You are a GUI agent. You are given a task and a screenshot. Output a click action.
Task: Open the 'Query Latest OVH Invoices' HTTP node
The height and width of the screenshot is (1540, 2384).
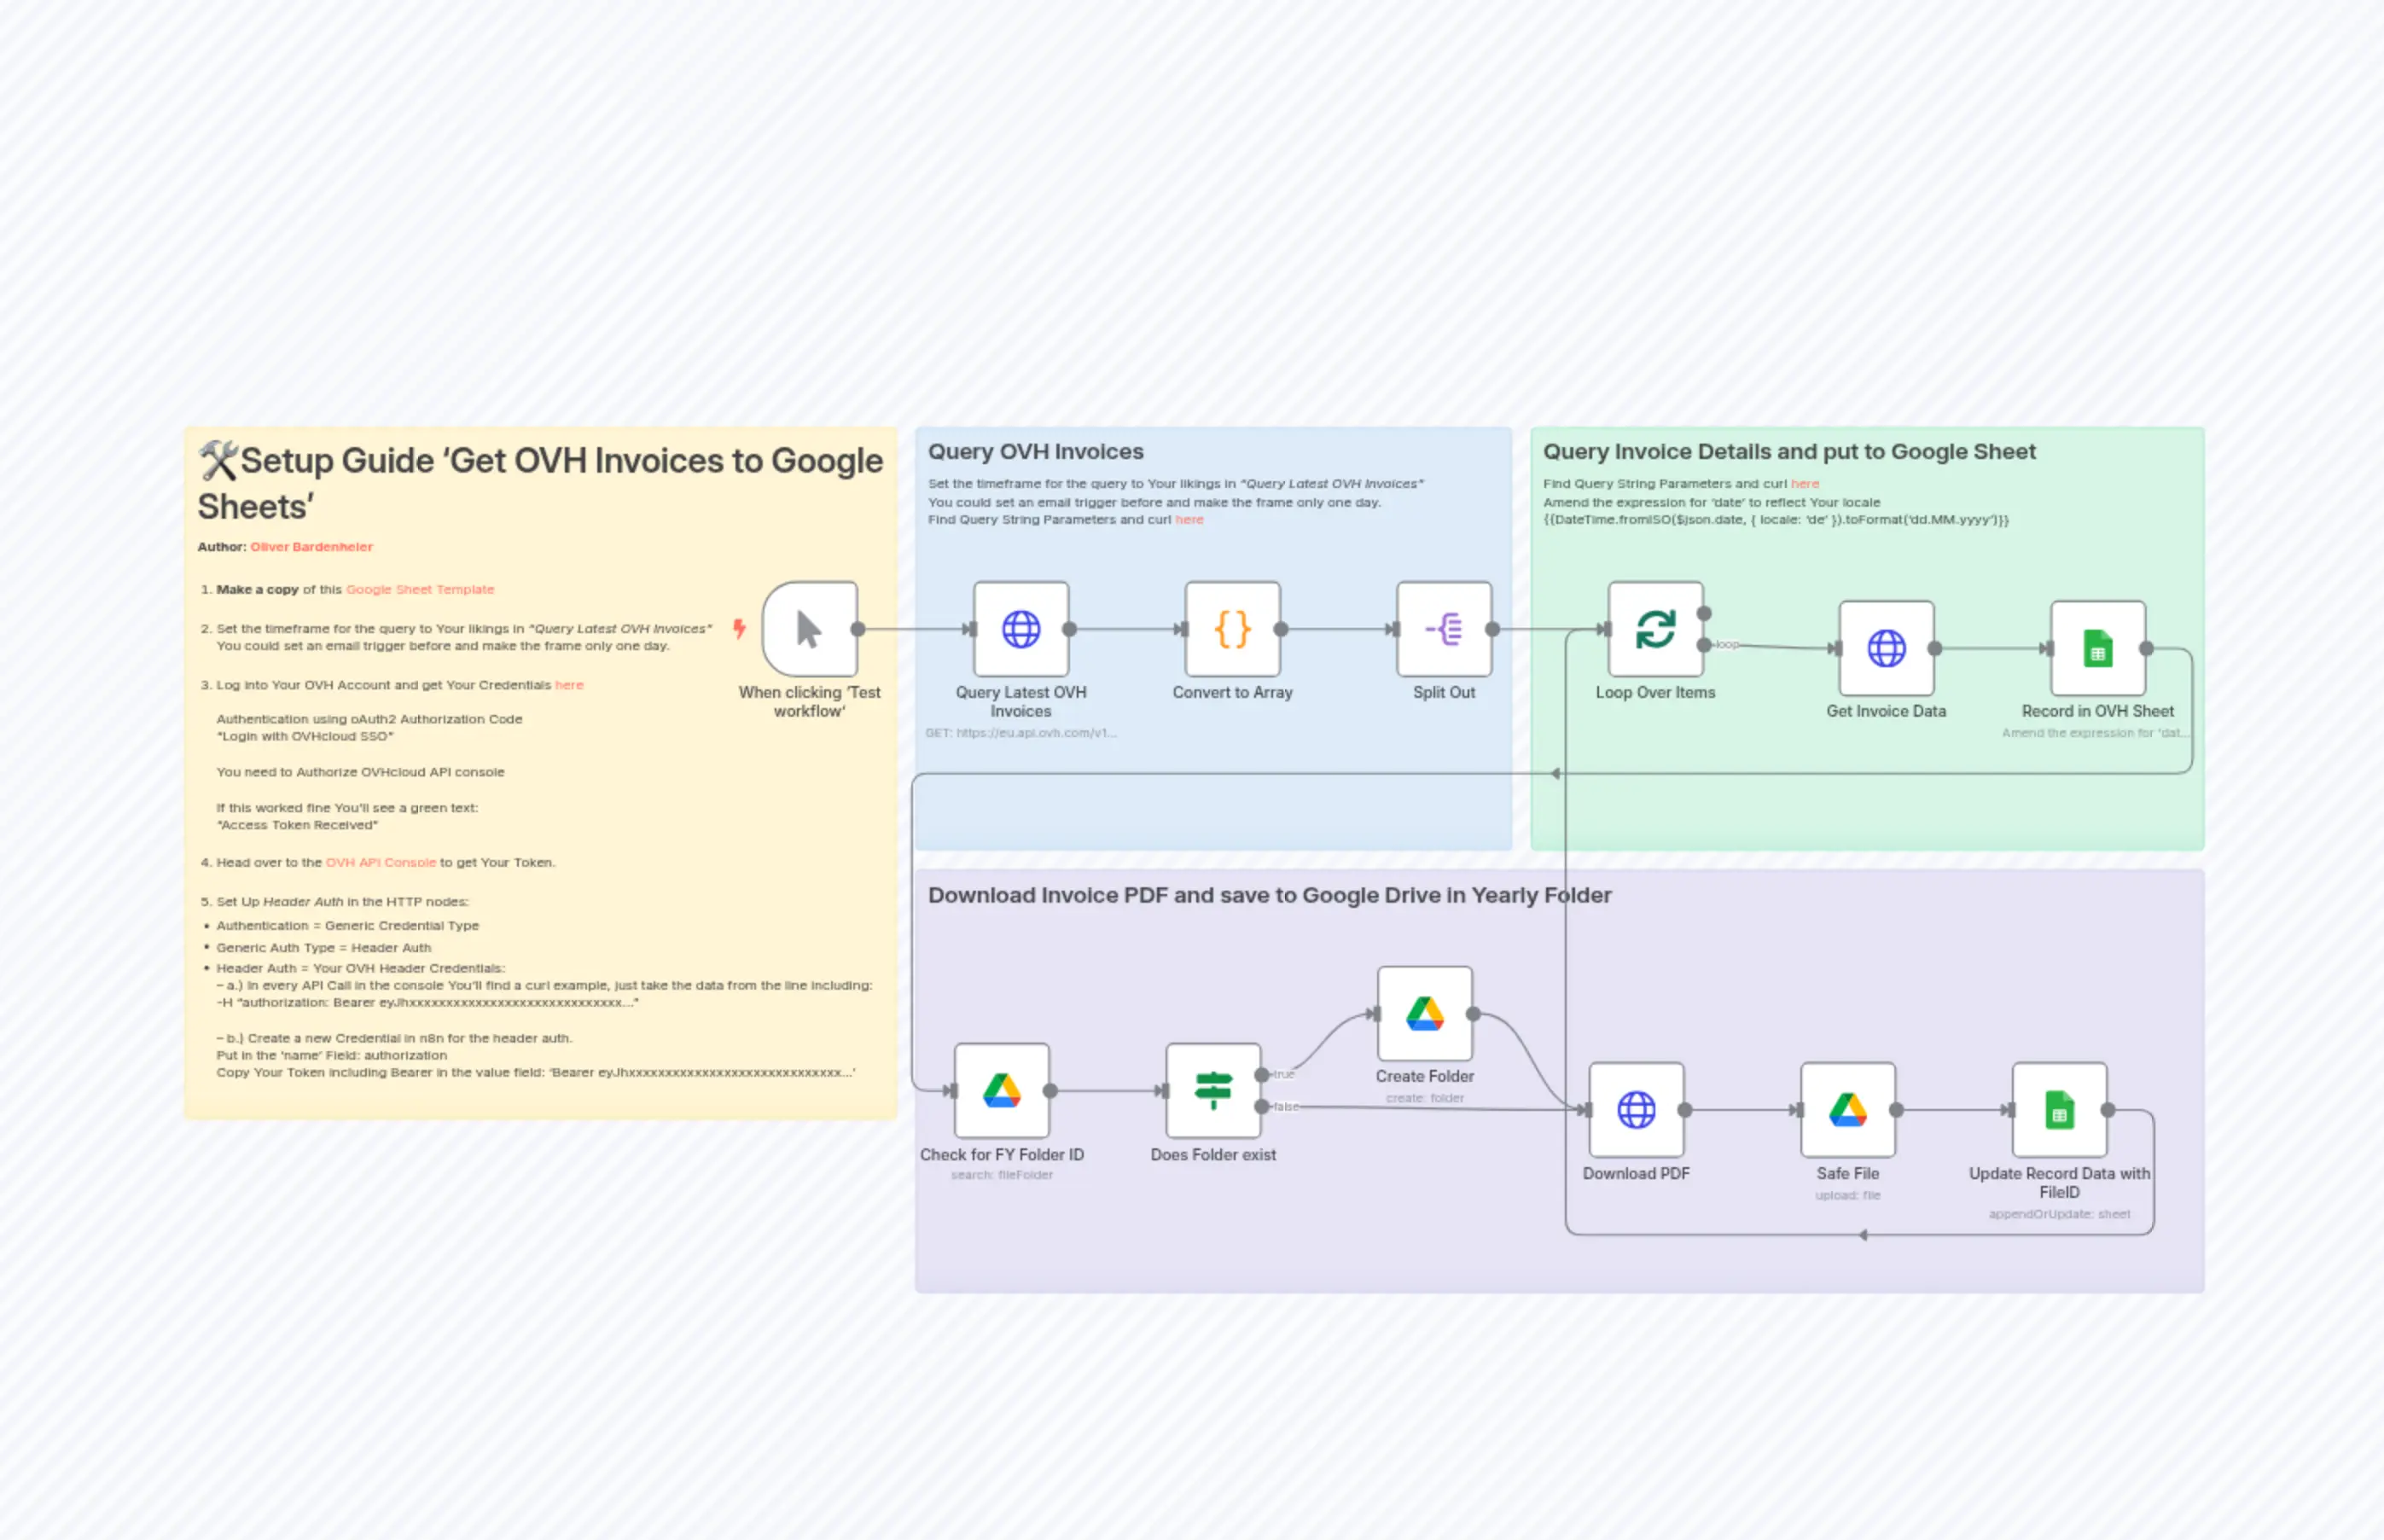click(x=1021, y=630)
